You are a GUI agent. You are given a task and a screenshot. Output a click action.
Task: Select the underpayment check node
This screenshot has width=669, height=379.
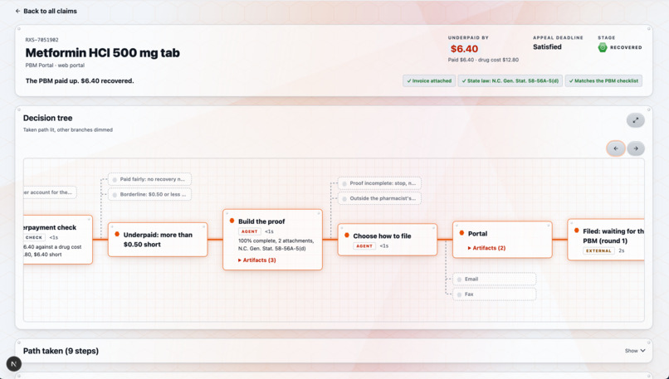click(x=58, y=240)
